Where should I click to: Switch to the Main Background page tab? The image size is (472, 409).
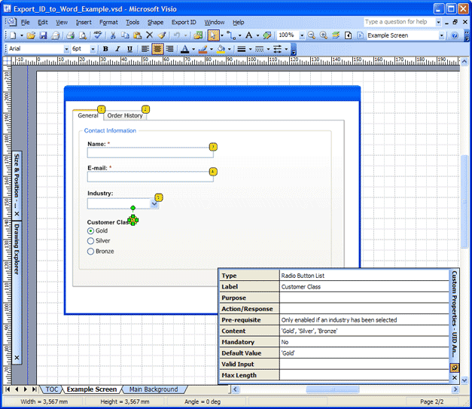pyautogui.click(x=154, y=389)
